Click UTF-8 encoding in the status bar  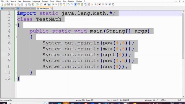click(x=163, y=100)
